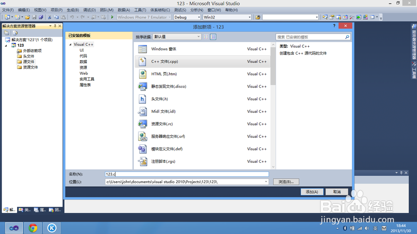Open the 文件(F) menu
This screenshot has width=417, height=234.
[8, 10]
